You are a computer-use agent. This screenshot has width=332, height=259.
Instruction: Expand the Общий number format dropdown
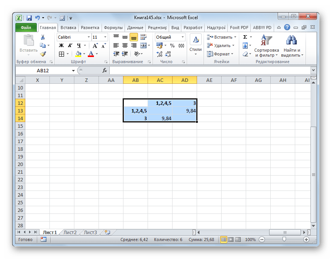[182, 37]
